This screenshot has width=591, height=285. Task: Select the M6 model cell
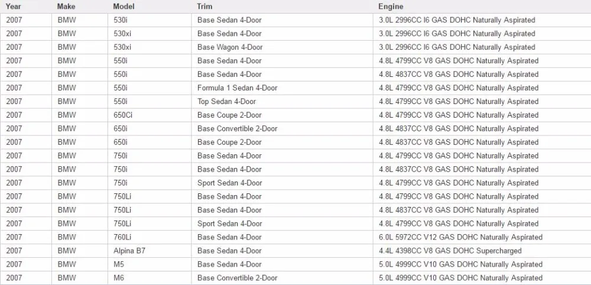[150, 278]
